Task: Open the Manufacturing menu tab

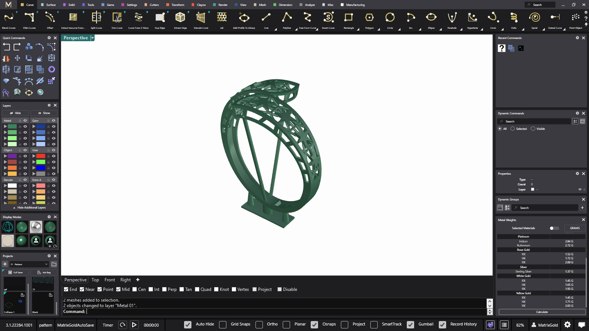Action: [x=353, y=5]
